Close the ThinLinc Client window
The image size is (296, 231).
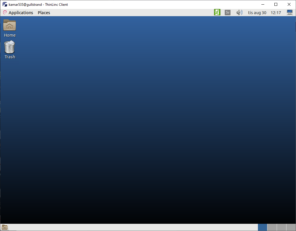click(289, 4)
